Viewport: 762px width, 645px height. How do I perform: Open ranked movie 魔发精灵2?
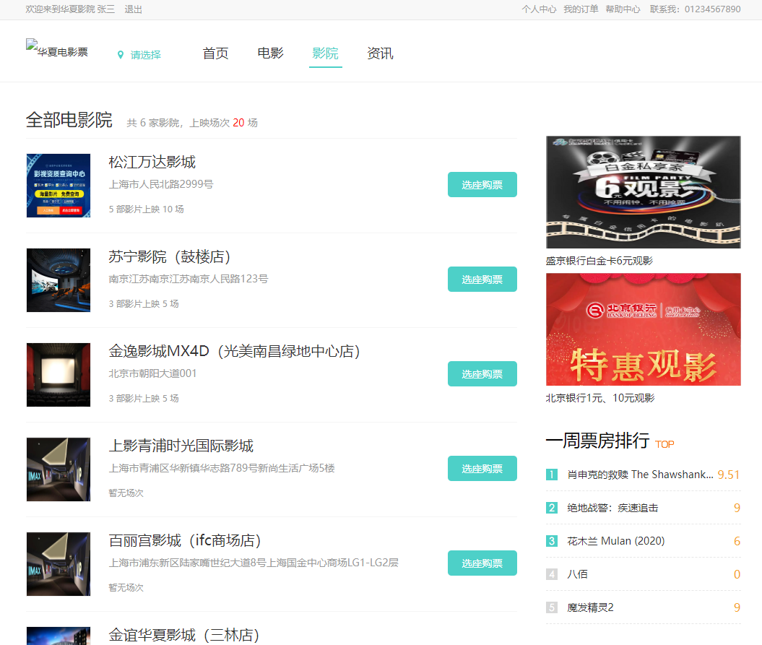click(x=590, y=607)
